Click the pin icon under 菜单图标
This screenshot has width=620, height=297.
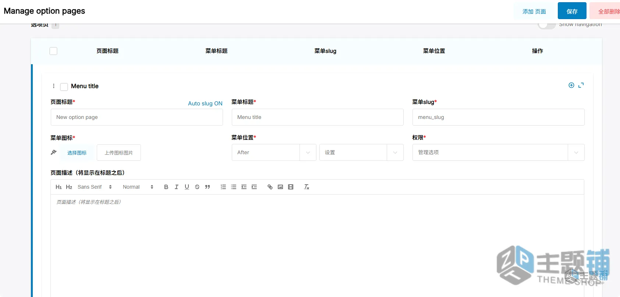[54, 152]
